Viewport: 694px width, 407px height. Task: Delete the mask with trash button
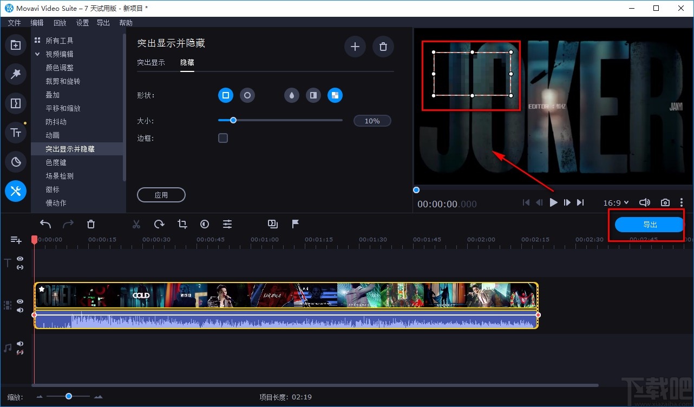pos(383,47)
